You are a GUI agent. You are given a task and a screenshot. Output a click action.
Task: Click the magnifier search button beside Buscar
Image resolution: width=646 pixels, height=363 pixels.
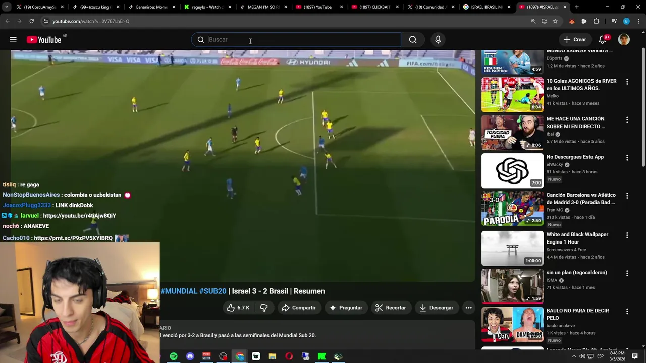[x=413, y=40]
